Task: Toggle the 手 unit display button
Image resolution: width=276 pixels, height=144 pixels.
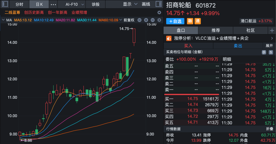Action: (264, 52)
